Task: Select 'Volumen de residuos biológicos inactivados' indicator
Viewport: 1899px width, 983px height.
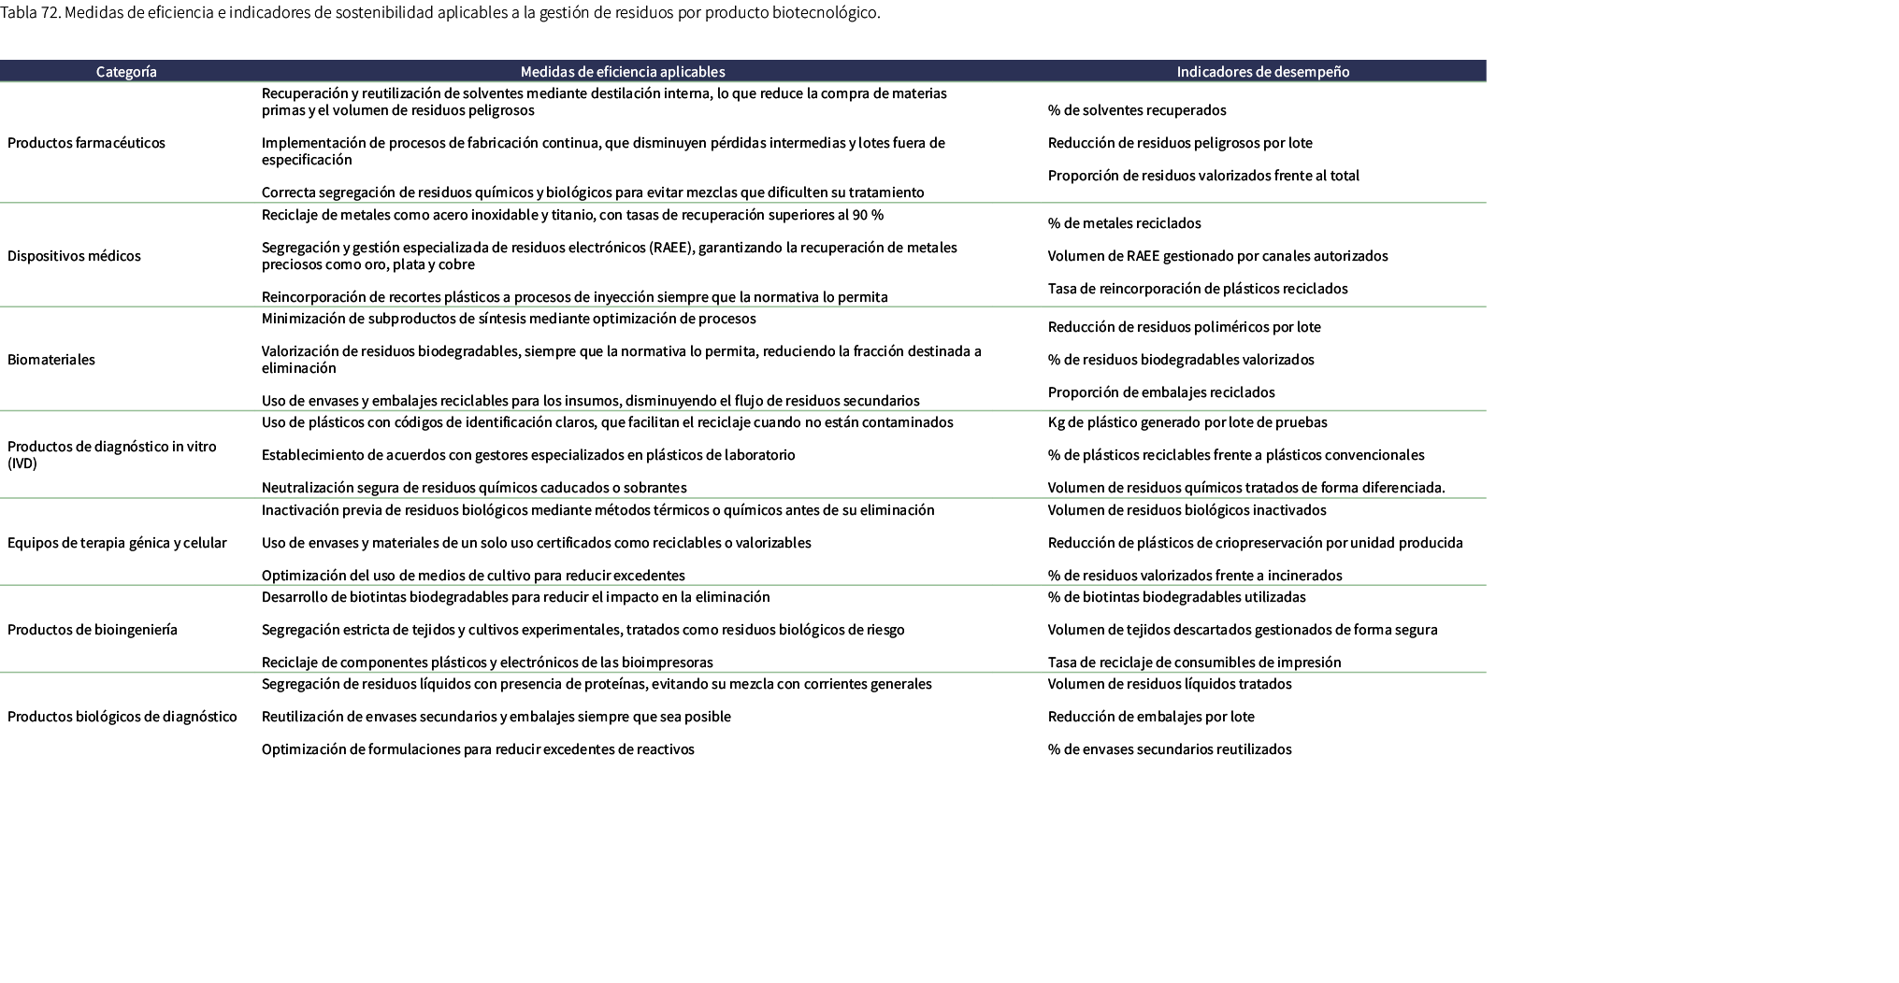Action: [x=1187, y=510]
